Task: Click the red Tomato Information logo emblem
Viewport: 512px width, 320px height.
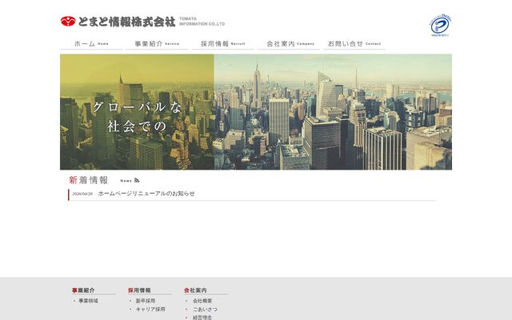Action: click(x=68, y=22)
